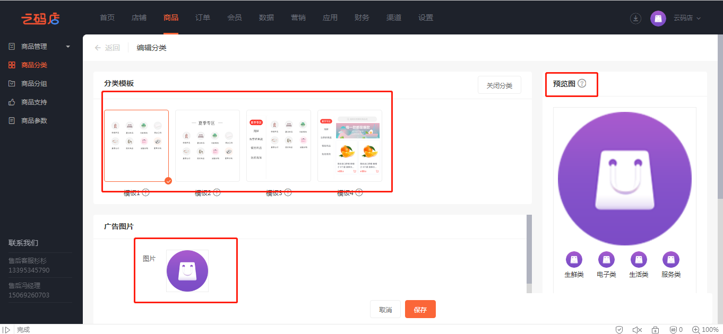
Task: Select 商品支持 in the sidebar
Action: [34, 102]
